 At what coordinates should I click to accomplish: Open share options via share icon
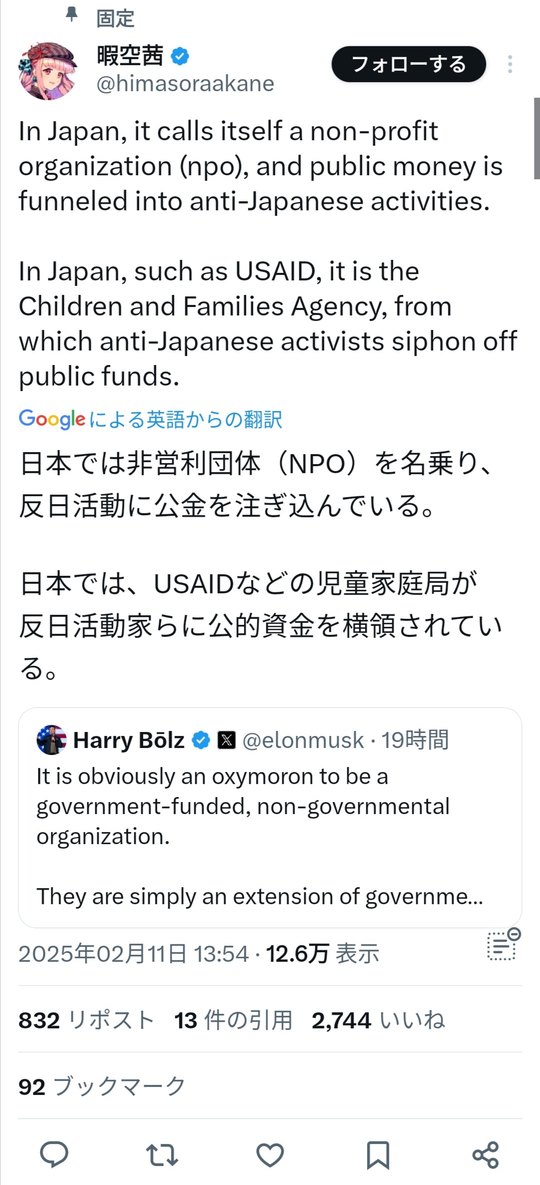[x=485, y=1154]
